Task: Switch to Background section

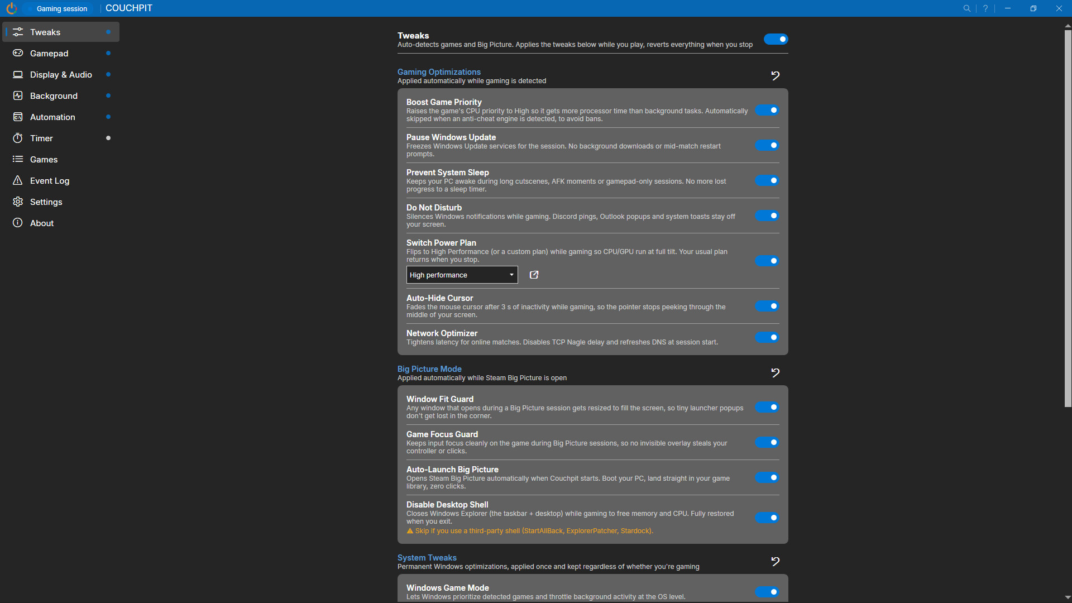Action: (61, 95)
